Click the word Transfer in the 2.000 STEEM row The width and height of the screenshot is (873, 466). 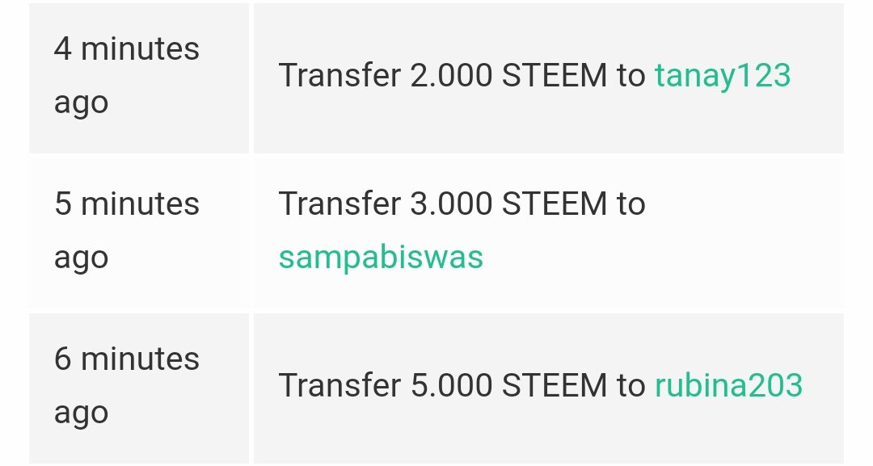click(x=339, y=75)
